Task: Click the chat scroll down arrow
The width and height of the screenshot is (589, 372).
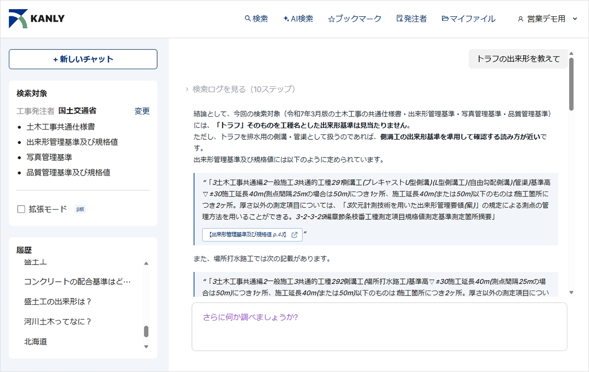Action: [x=571, y=292]
